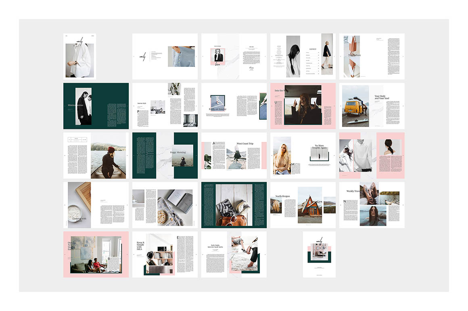Open the Emily magazine front cover page
Viewport: 468px width, 311px height.
pos(79,56)
